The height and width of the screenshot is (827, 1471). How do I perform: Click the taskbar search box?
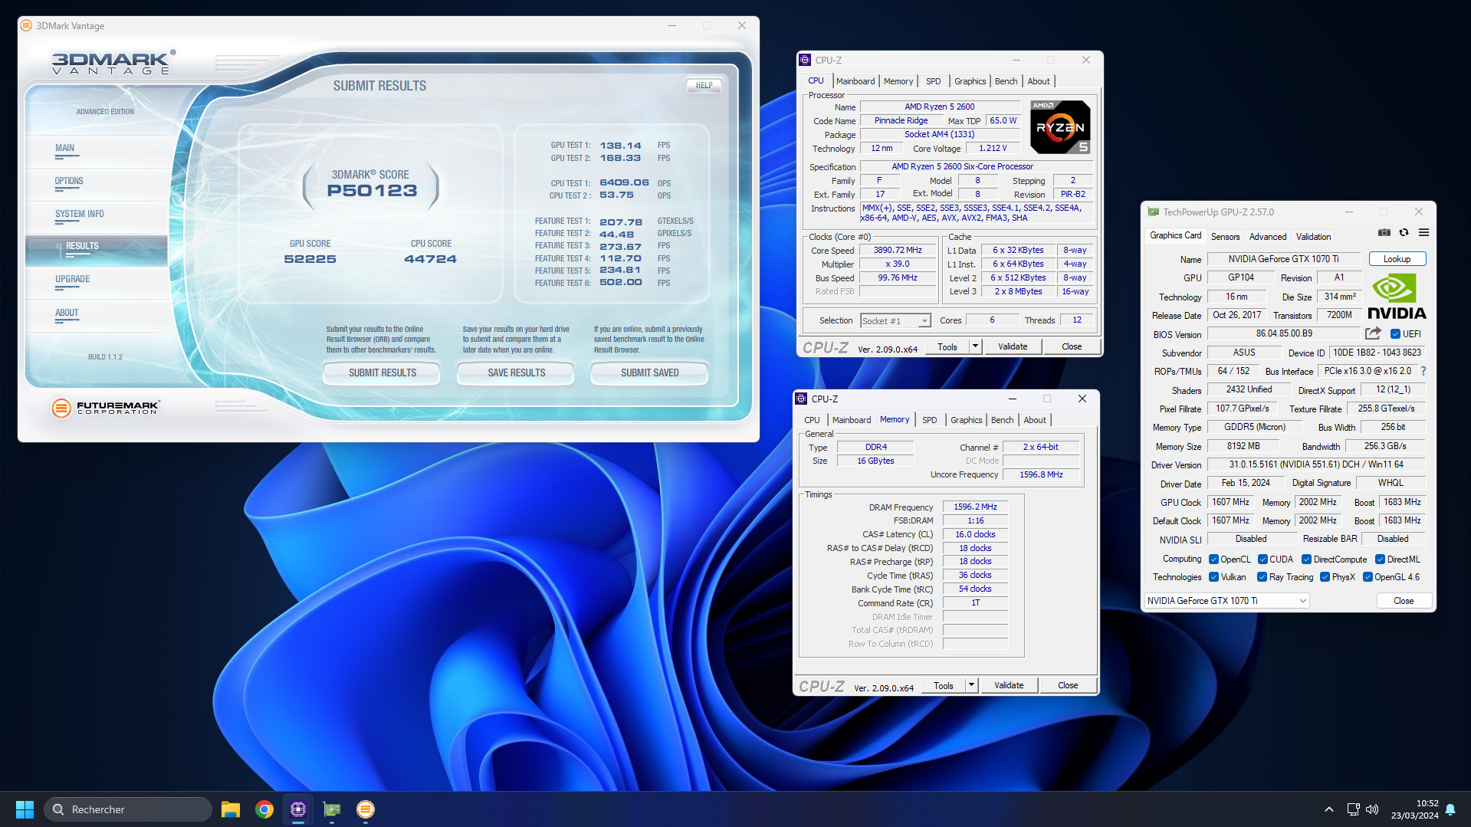coord(128,809)
